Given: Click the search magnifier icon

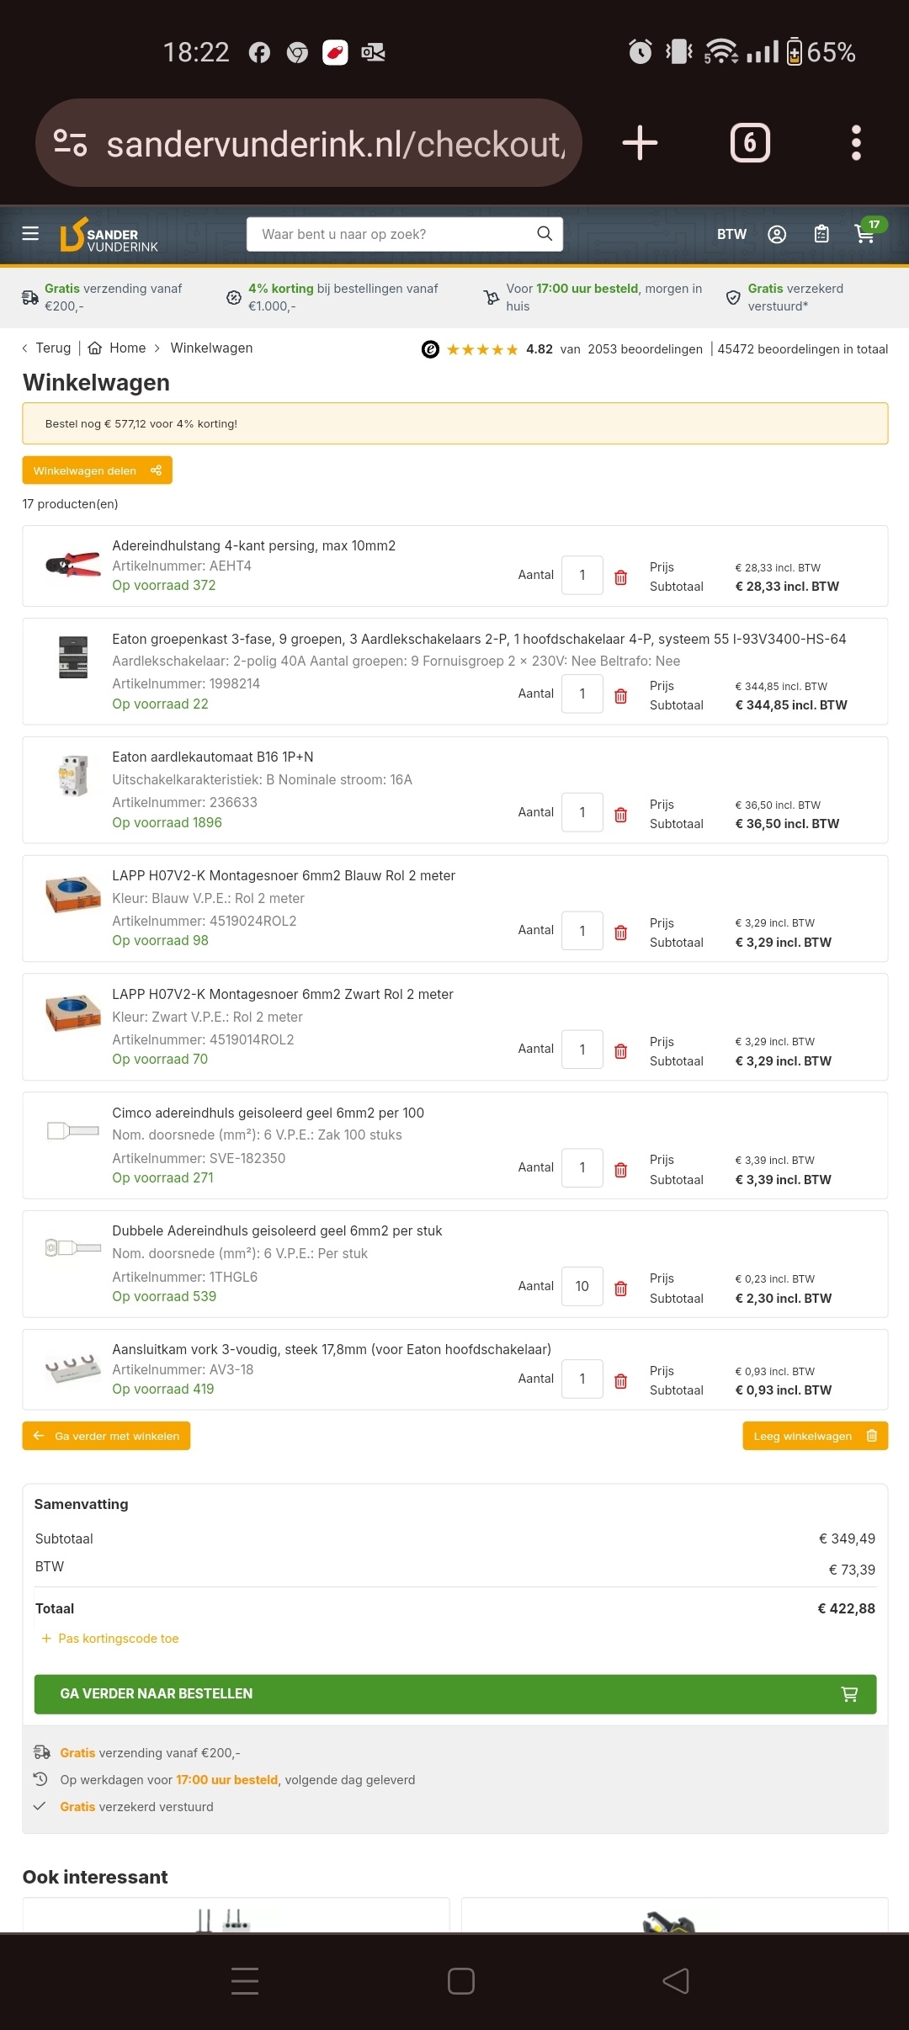Looking at the screenshot, I should point(545,234).
